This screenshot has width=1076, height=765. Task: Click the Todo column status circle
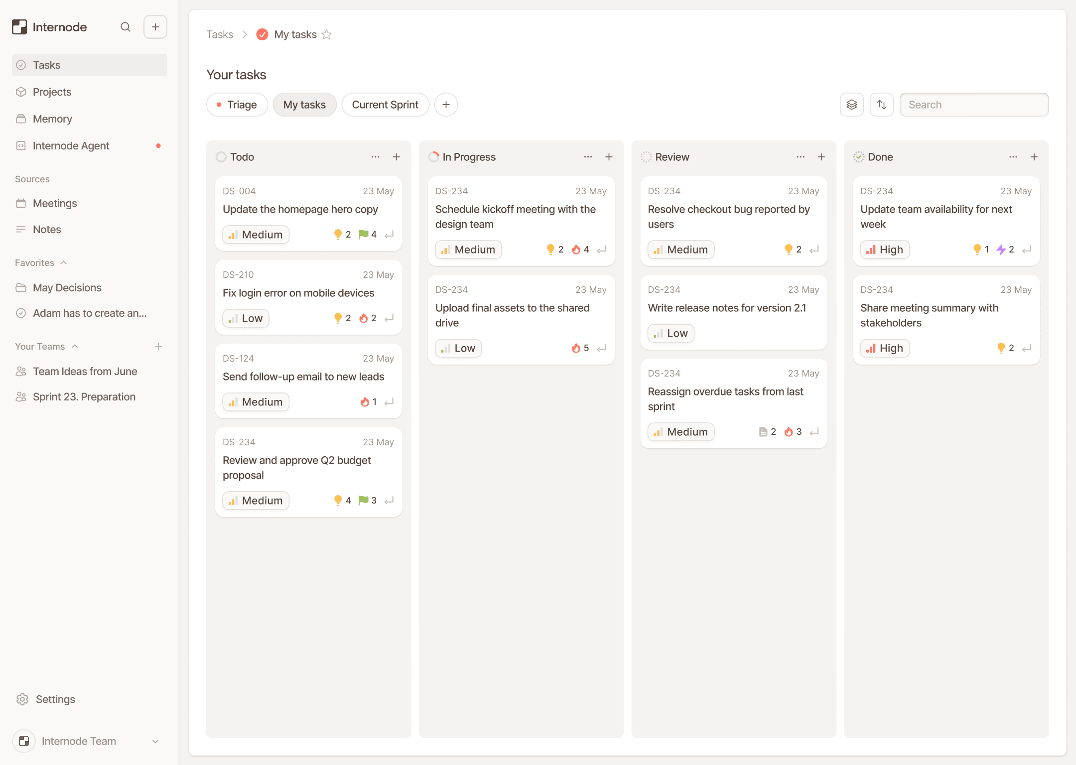coord(221,157)
